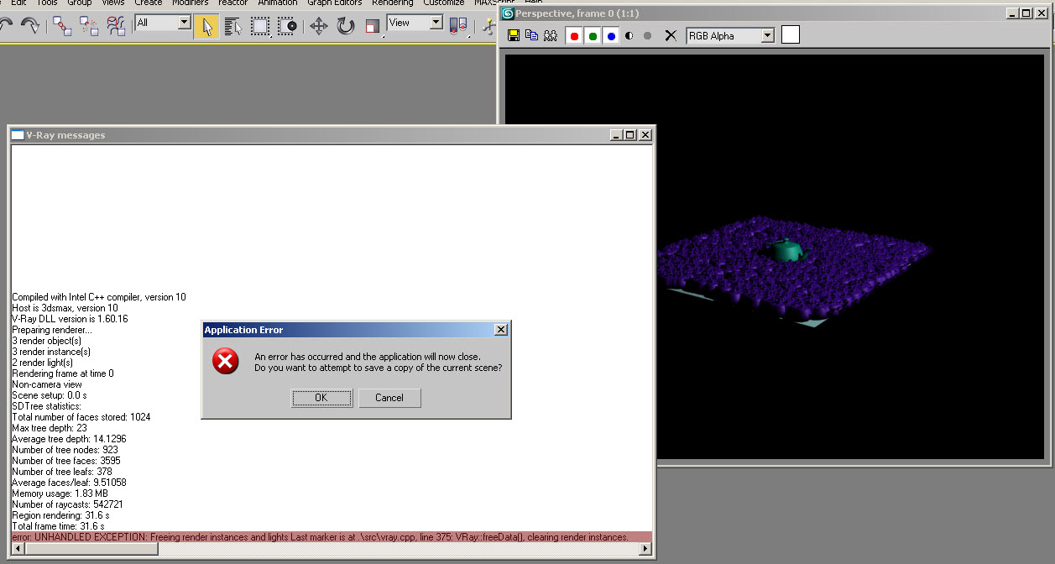Maximize the Perspective render window
1055x564 pixels.
[1026, 13]
